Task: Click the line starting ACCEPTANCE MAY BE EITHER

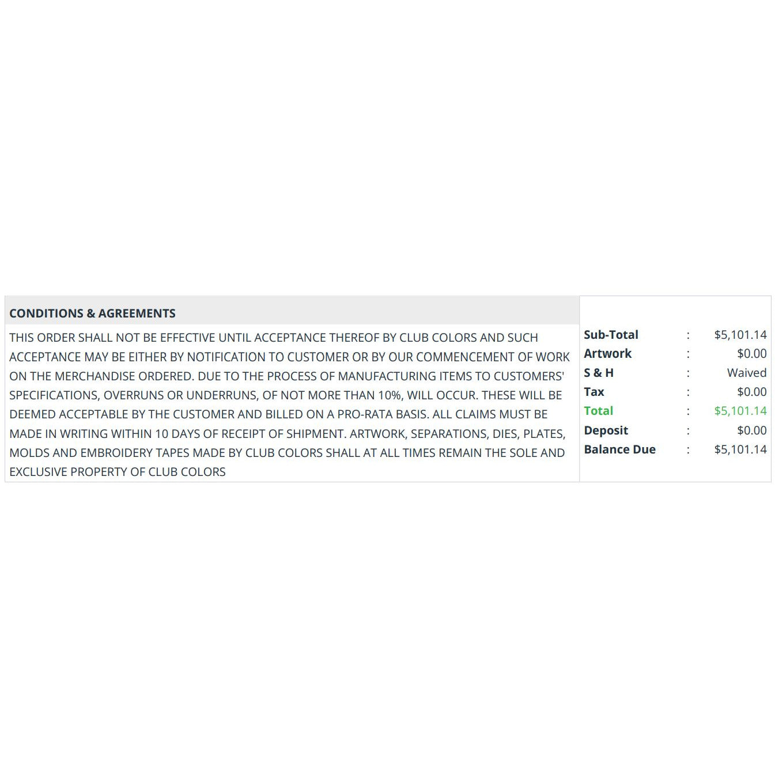Action: coord(289,357)
